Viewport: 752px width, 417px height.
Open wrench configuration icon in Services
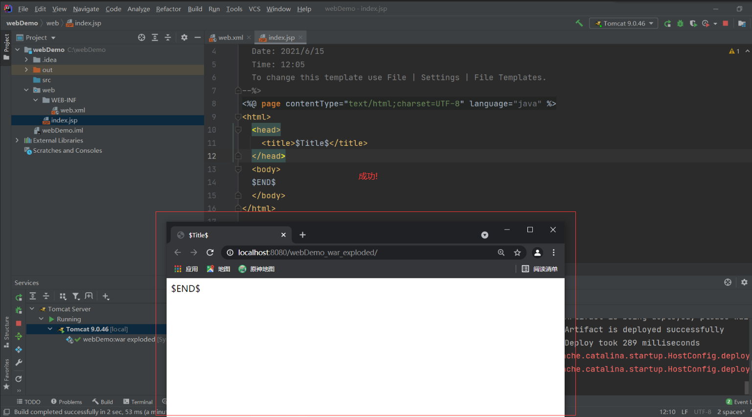[19, 363]
